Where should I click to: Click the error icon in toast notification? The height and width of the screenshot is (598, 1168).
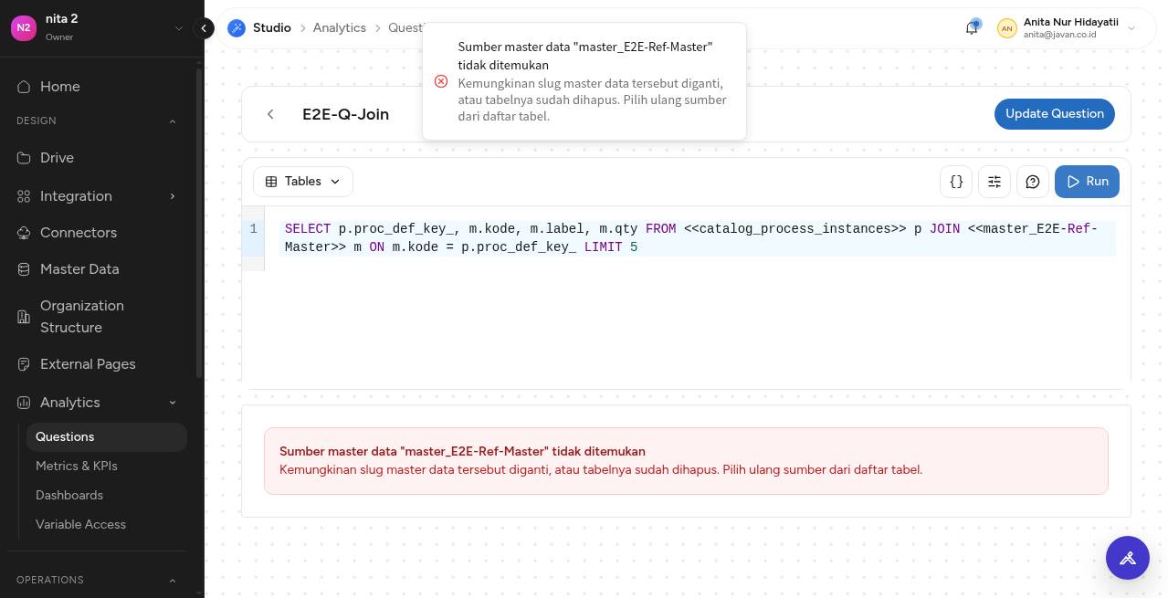coord(441,81)
